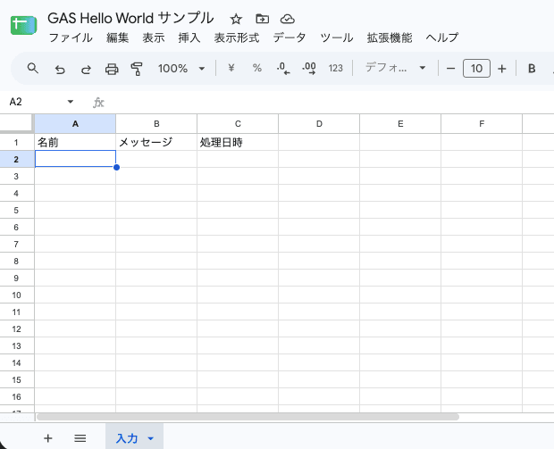Click the horizontal scrollbar at bottom
This screenshot has height=449, width=554.
[248, 417]
